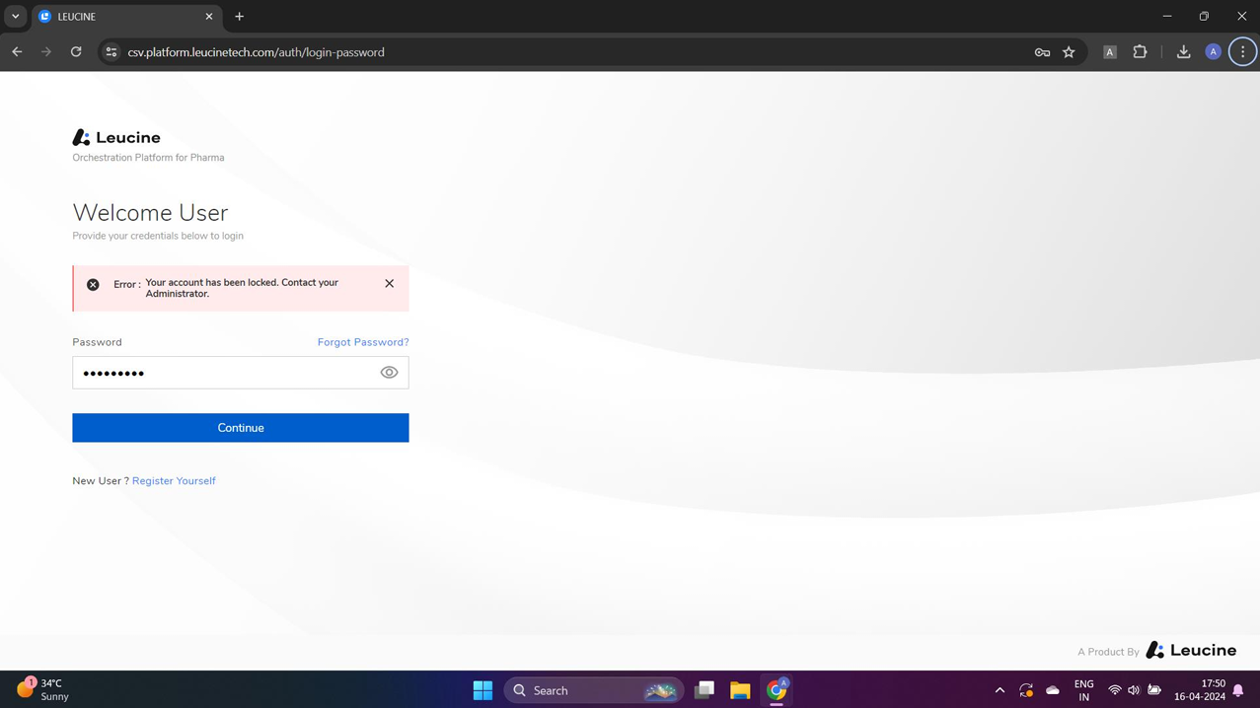
Task: Click the Continue button
Action: pos(240,427)
